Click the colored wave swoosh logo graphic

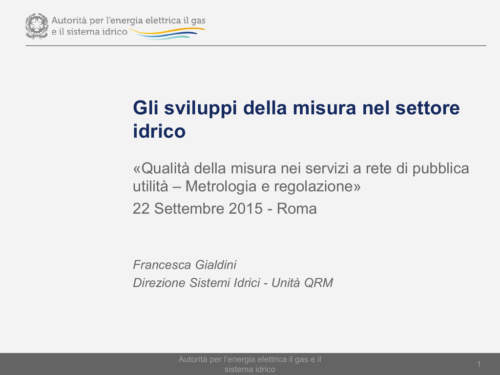[167, 34]
